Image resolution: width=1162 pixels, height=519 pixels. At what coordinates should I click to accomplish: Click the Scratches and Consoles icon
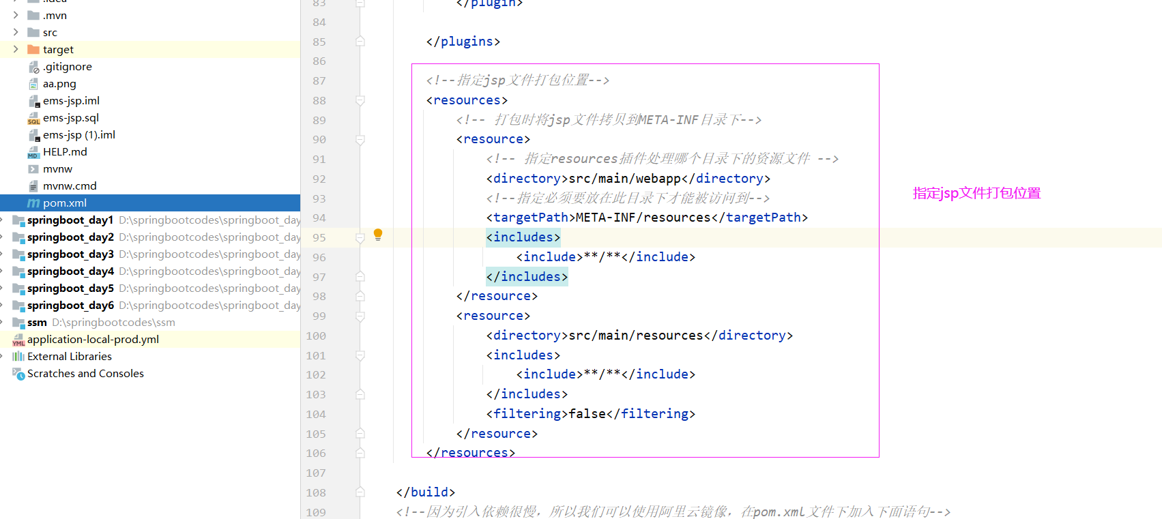click(x=18, y=374)
